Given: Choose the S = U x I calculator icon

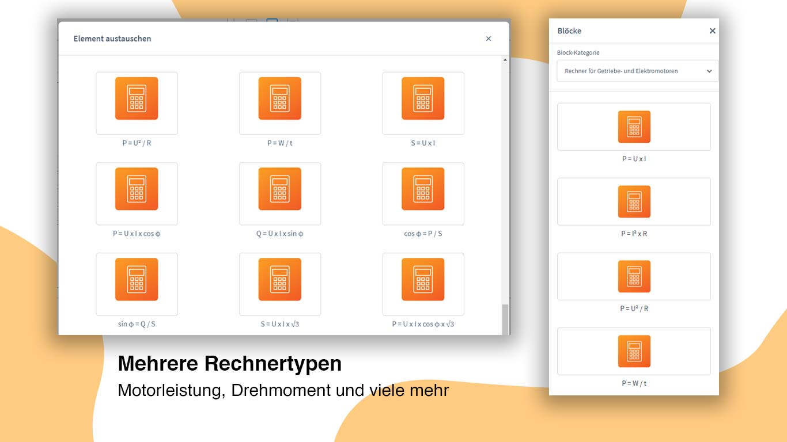Looking at the screenshot, I should tap(423, 98).
